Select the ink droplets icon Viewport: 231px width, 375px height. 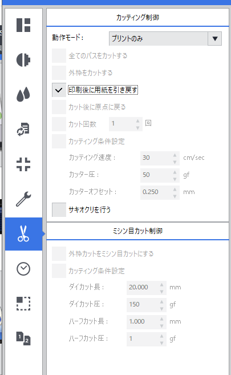(23, 95)
